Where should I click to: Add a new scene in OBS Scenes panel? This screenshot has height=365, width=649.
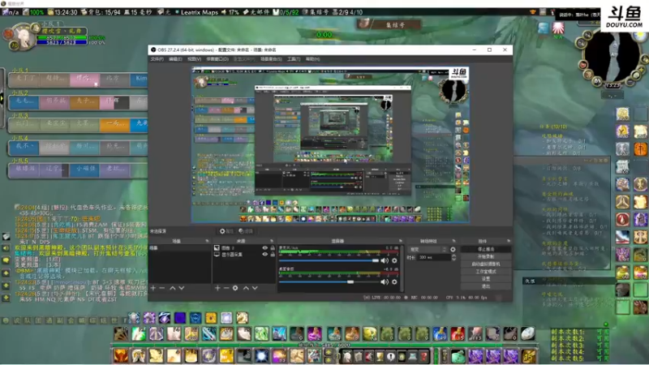[x=153, y=288]
